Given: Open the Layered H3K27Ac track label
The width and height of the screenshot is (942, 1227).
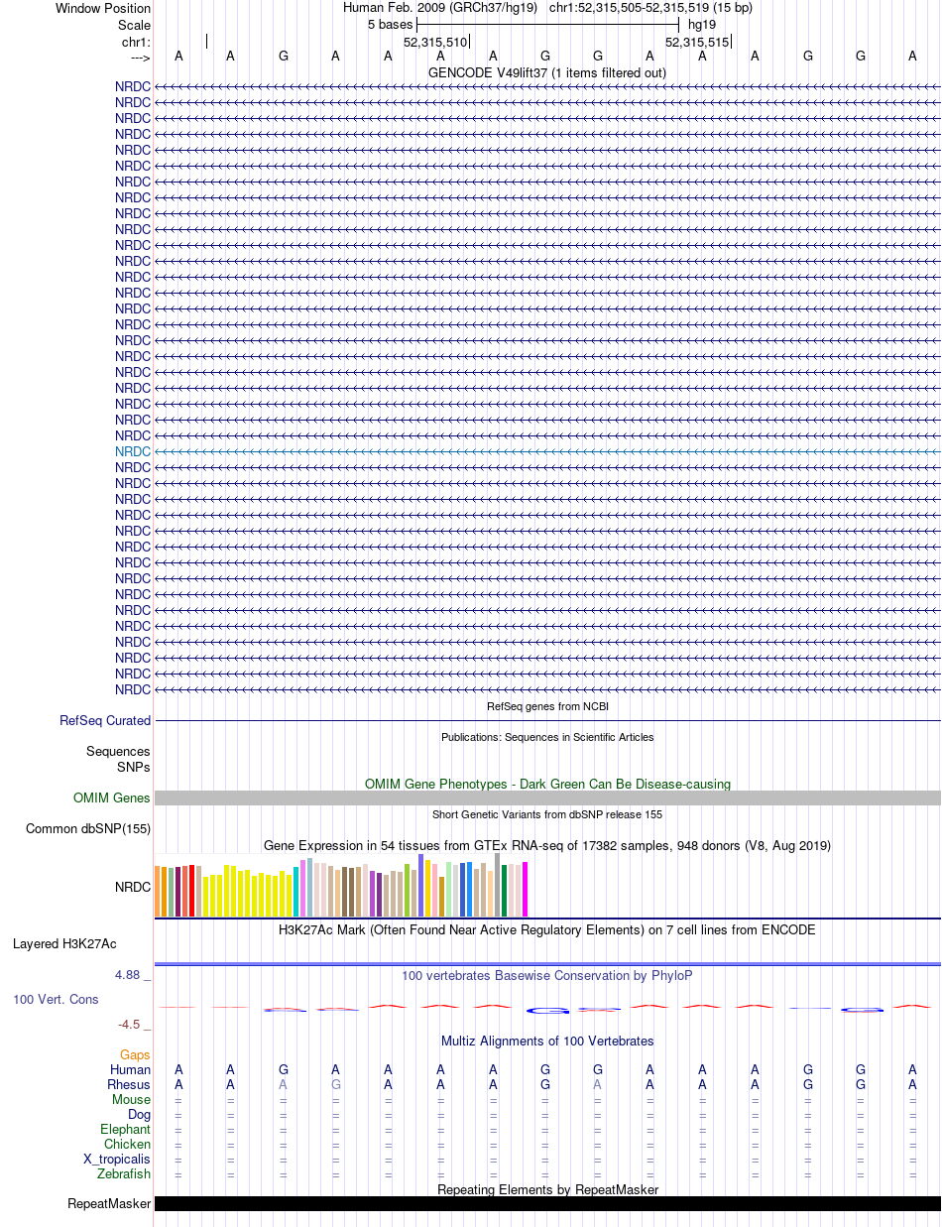Looking at the screenshot, I should click(x=64, y=944).
